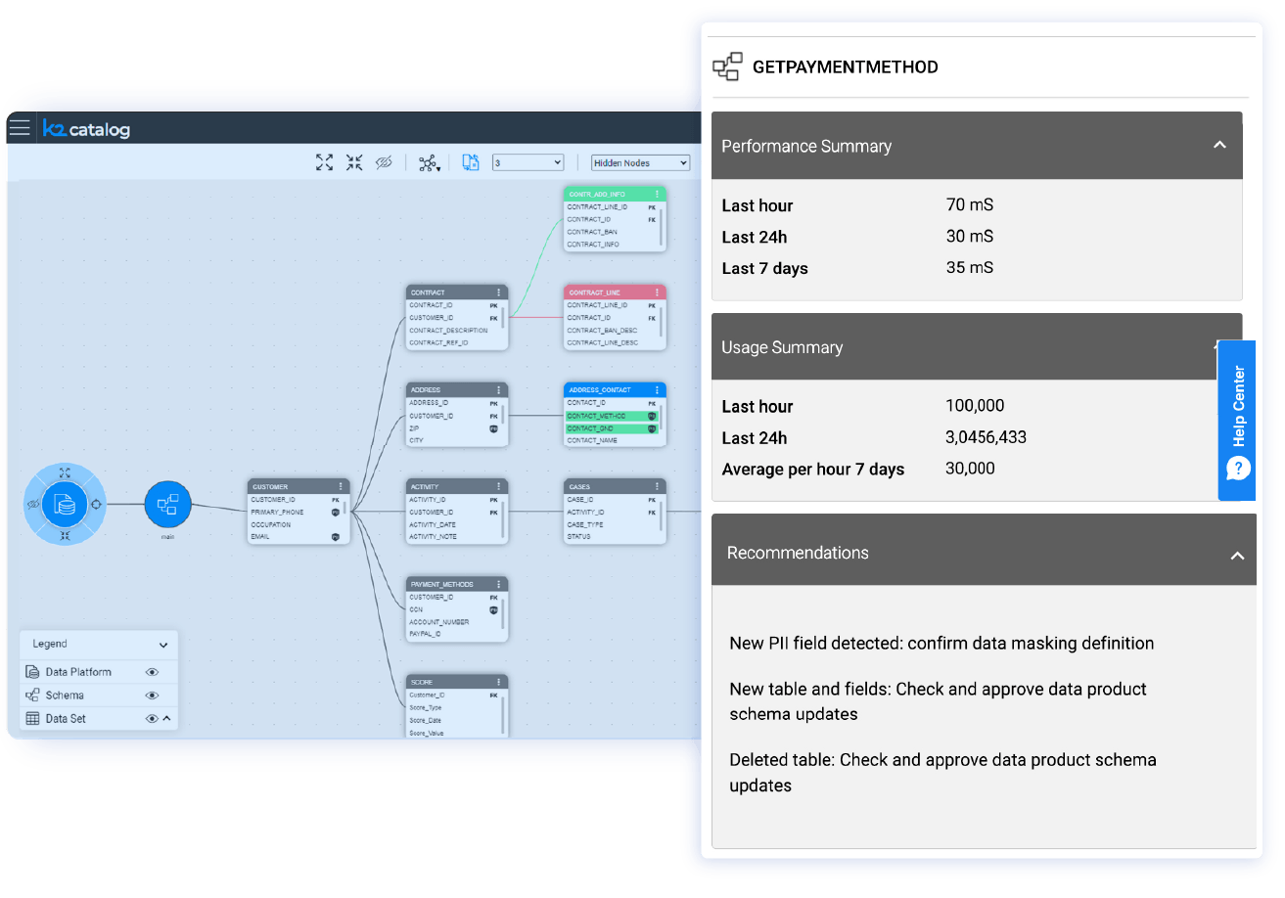Click Deleted table recommendation
The height and width of the screenshot is (898, 1285).
click(942, 773)
